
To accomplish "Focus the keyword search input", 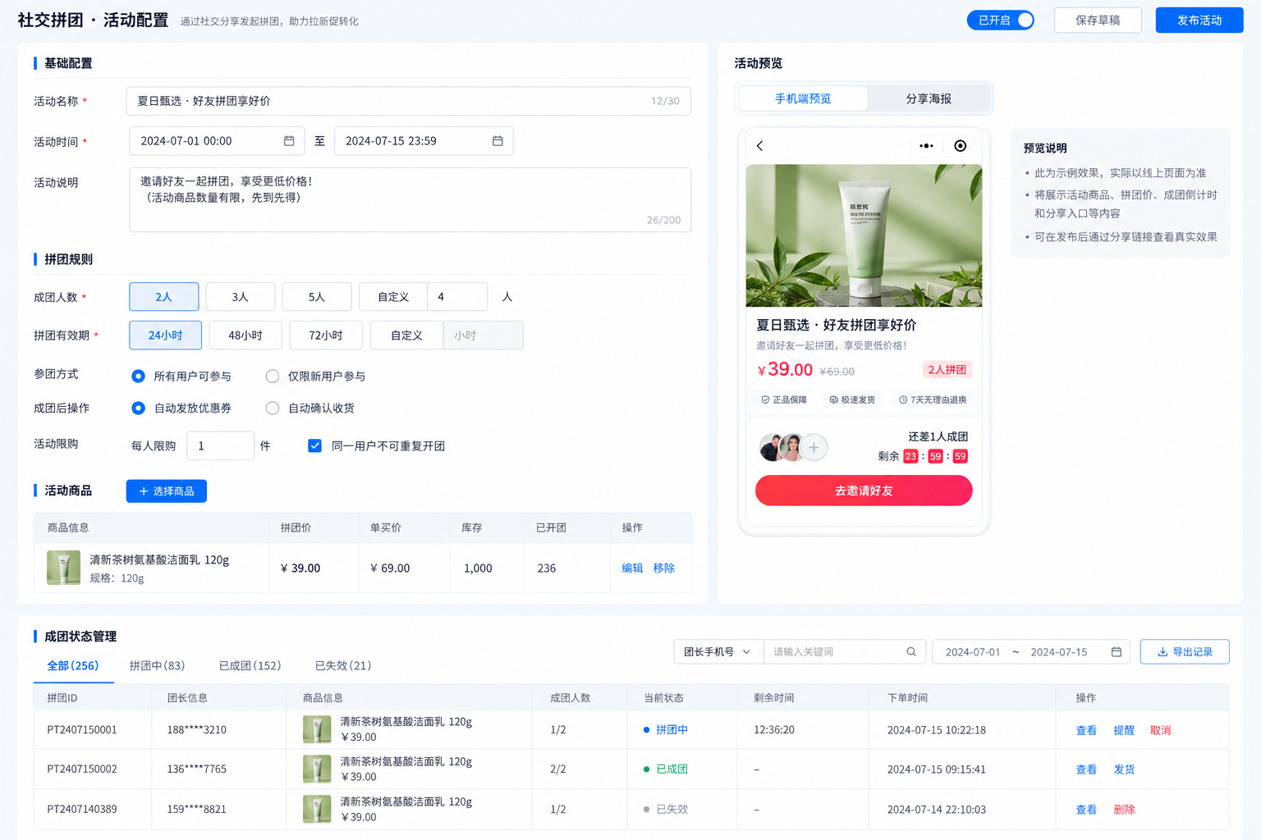I will 845,652.
